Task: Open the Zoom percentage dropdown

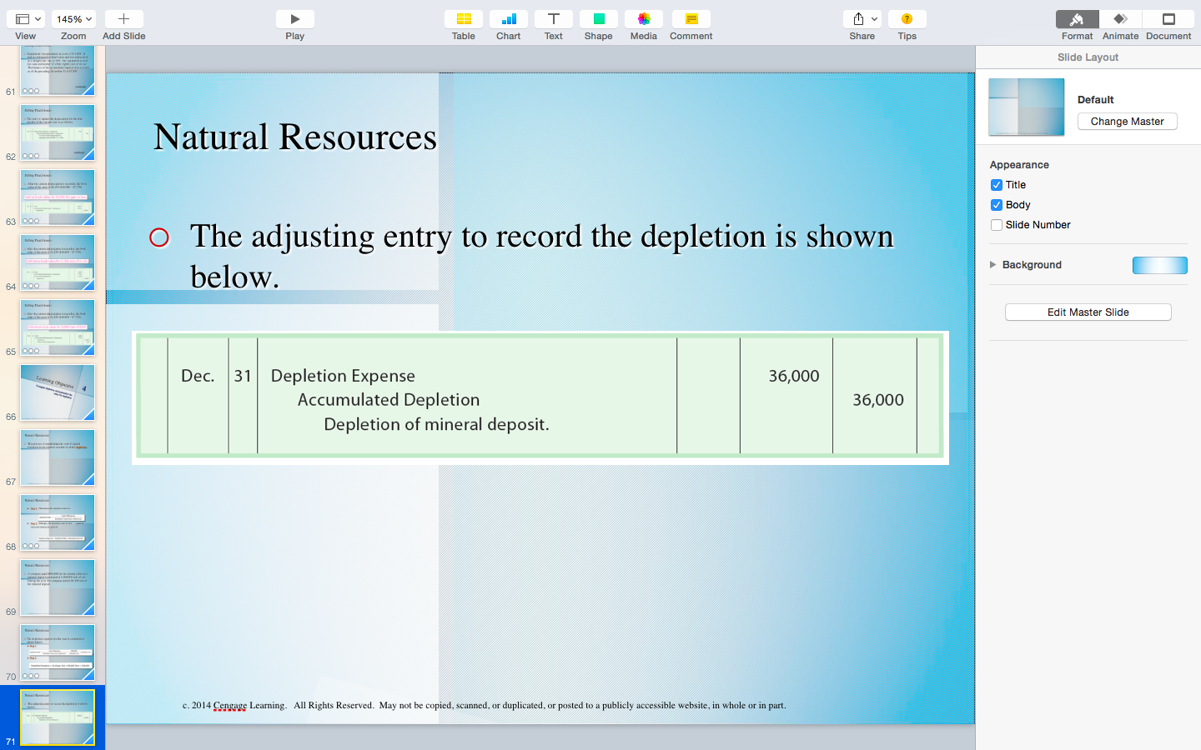Action: click(x=73, y=19)
